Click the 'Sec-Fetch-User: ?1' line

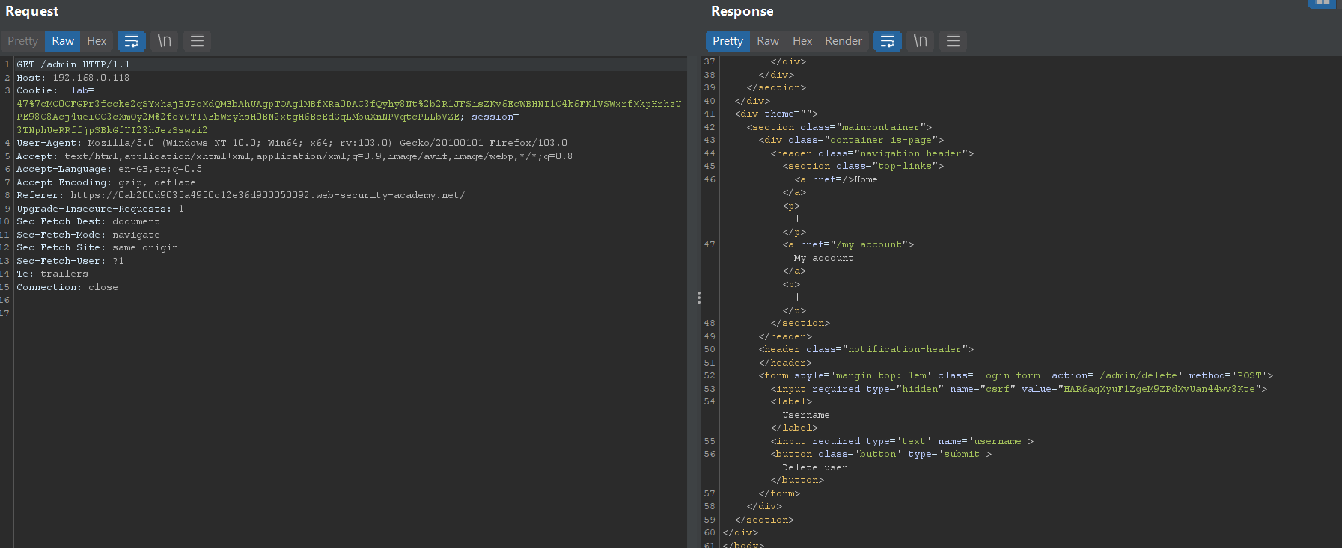click(70, 261)
